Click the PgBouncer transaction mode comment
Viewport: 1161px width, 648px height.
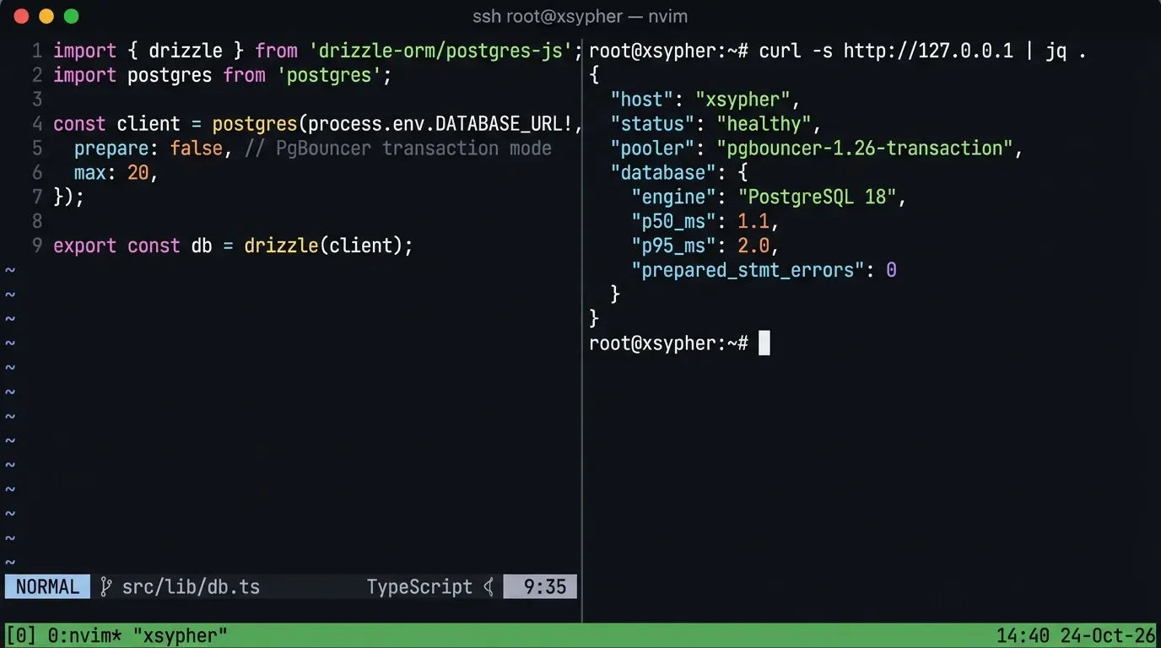click(x=398, y=148)
